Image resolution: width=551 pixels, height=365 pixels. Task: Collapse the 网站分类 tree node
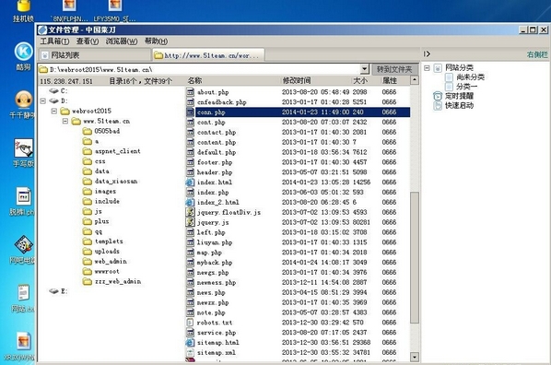(x=427, y=68)
